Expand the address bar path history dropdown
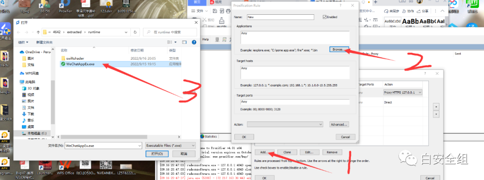The height and width of the screenshot is (180, 484). pyautogui.click(x=126, y=32)
